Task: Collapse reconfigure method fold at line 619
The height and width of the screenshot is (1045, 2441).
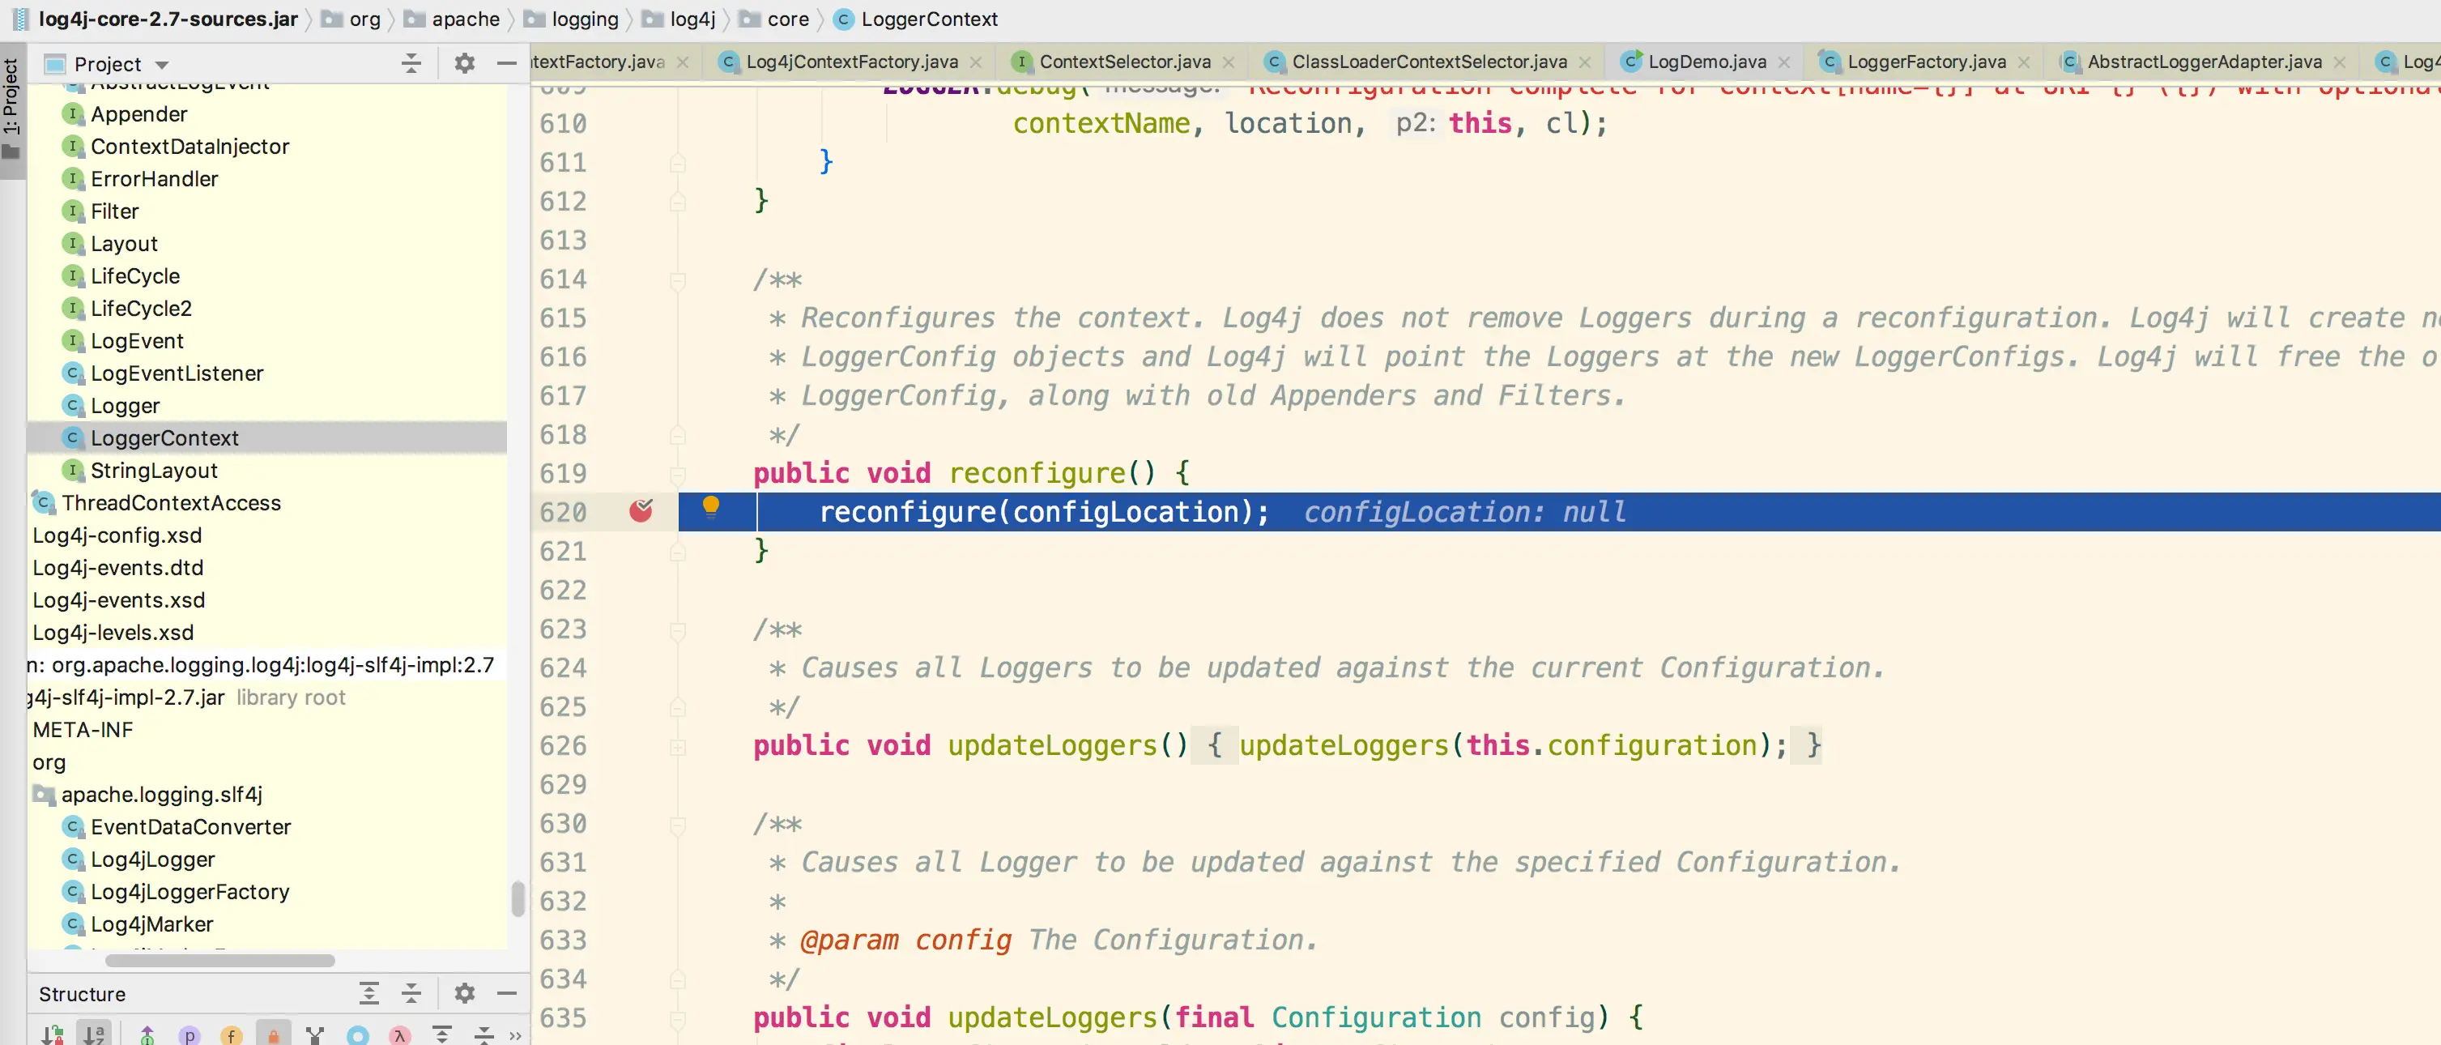Action: [678, 474]
